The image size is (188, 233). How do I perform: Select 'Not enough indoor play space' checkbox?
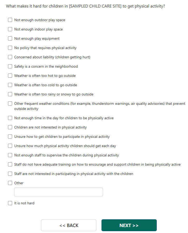click(x=10, y=29)
